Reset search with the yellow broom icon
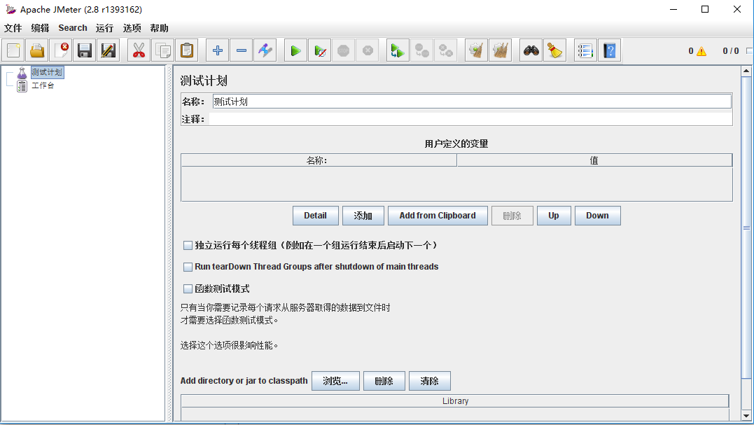The image size is (754, 425). pyautogui.click(x=554, y=50)
